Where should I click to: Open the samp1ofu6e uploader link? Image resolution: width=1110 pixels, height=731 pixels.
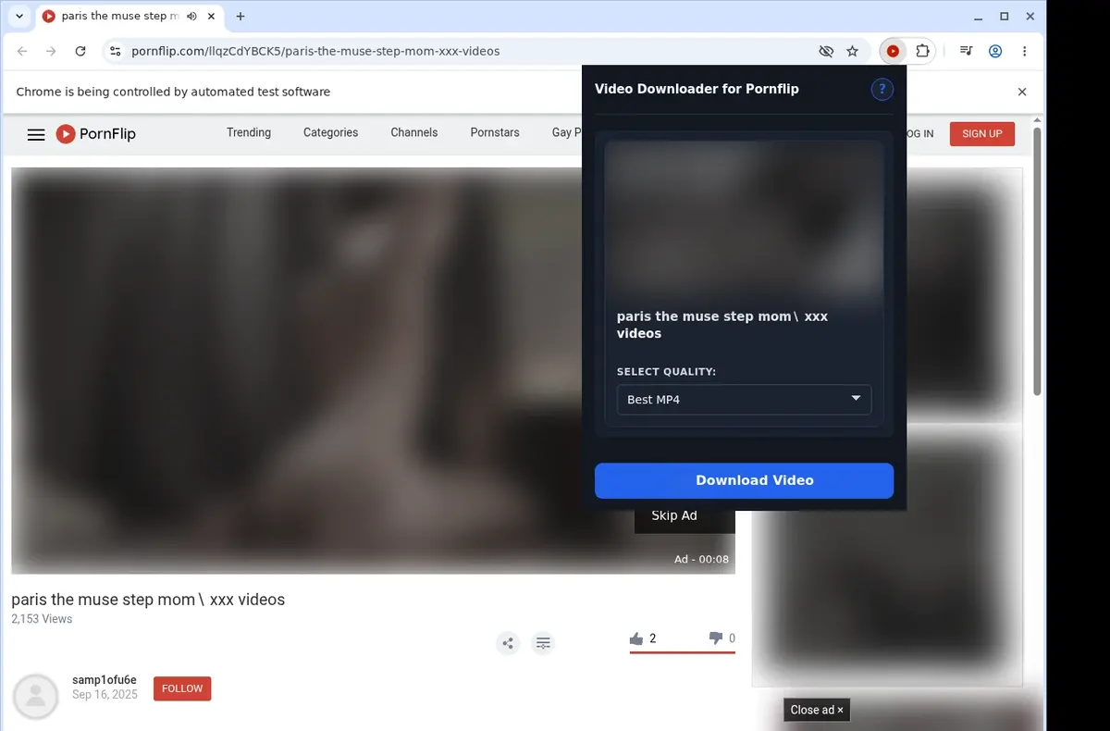coord(105,680)
